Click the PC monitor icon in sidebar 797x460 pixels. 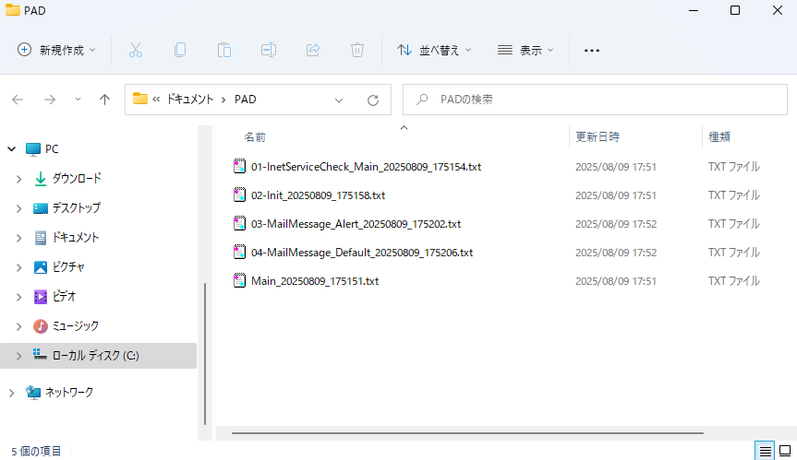point(33,149)
